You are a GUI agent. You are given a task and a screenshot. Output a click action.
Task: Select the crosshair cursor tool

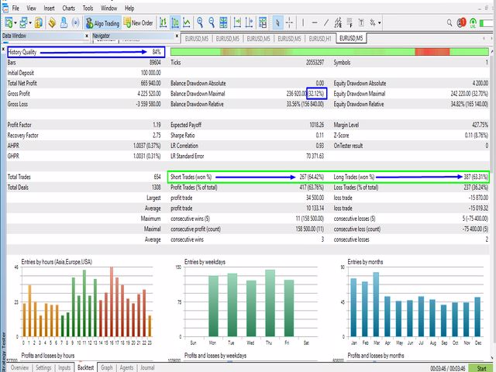(288, 22)
